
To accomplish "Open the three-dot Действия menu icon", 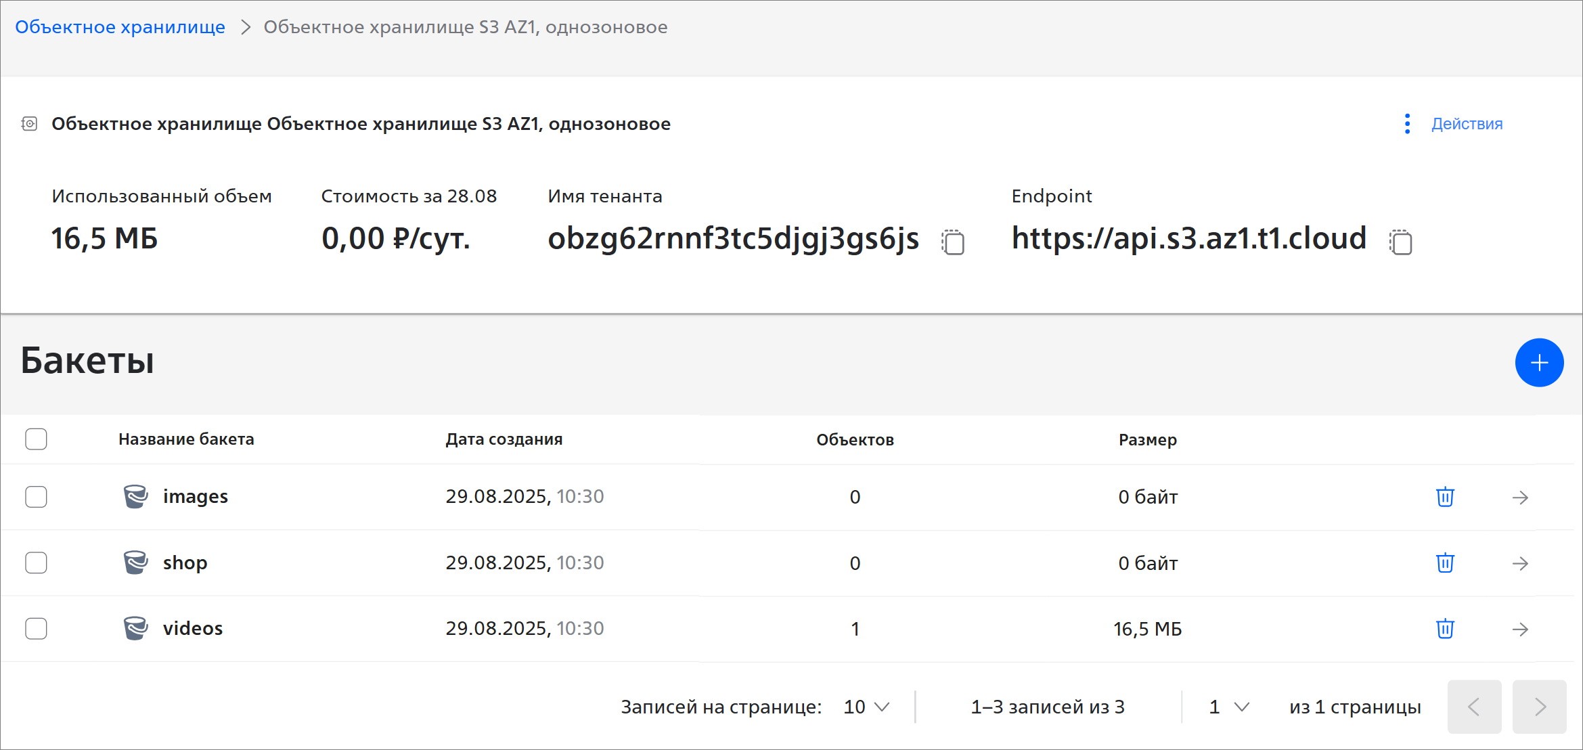I will click(1407, 124).
